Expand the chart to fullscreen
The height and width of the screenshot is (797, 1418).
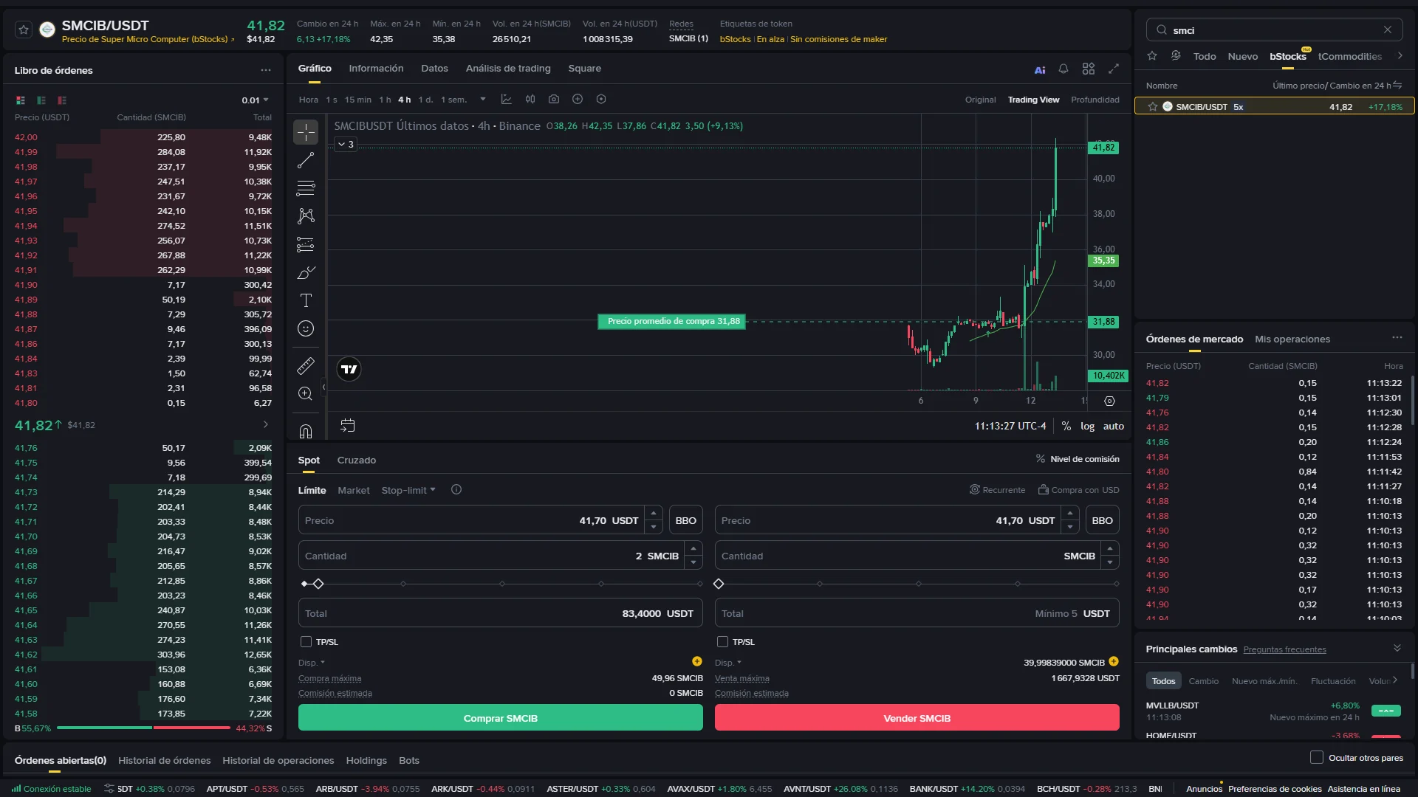point(1114,69)
